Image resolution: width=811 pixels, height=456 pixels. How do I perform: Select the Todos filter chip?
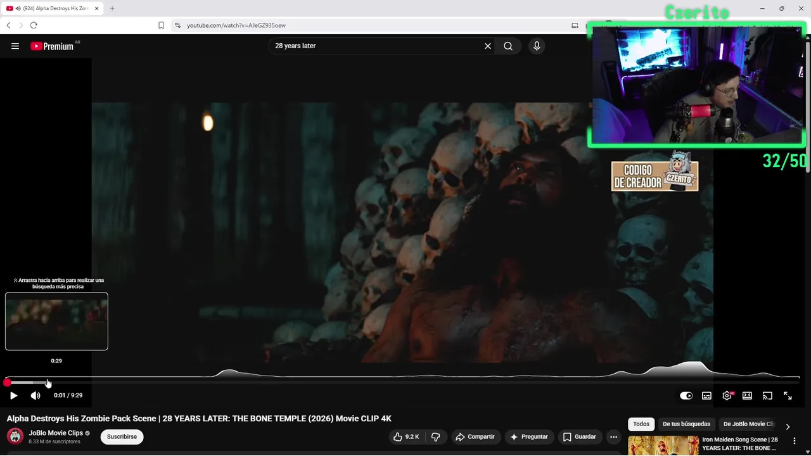(641, 424)
